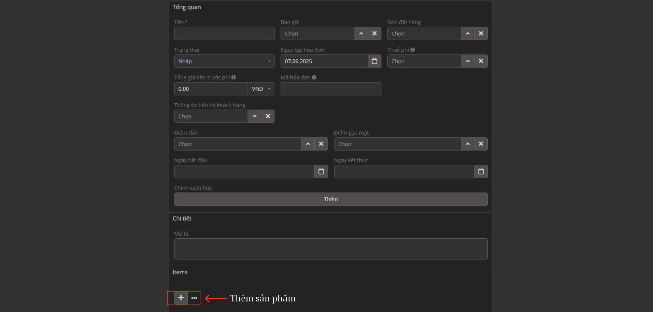This screenshot has height=312, width=653.
Task: Click the plus icon to add an item
Action: pos(181,298)
